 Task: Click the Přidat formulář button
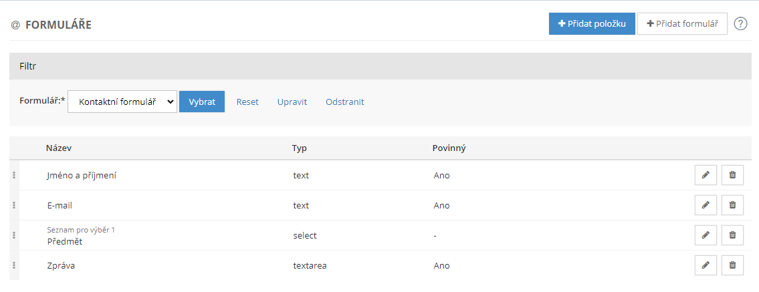pos(683,23)
